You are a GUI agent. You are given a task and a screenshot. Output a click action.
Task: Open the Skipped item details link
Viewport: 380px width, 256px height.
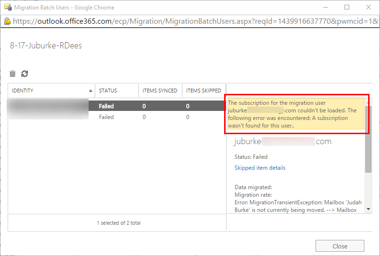260,168
